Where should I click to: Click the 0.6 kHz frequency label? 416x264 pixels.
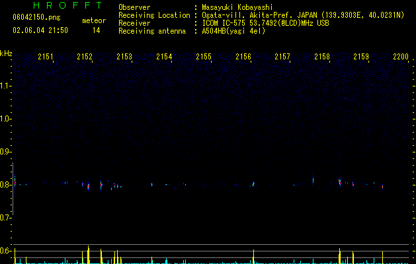(5, 251)
